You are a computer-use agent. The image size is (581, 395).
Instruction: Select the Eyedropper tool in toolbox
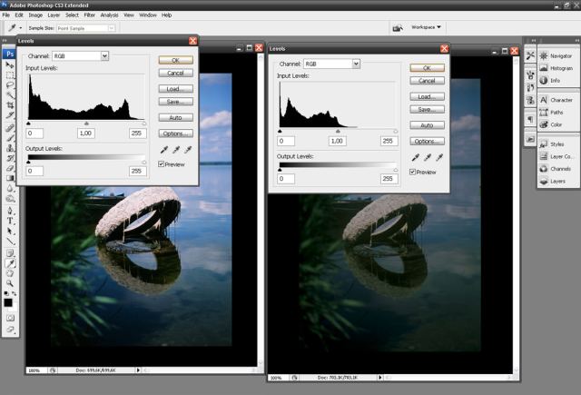point(10,263)
